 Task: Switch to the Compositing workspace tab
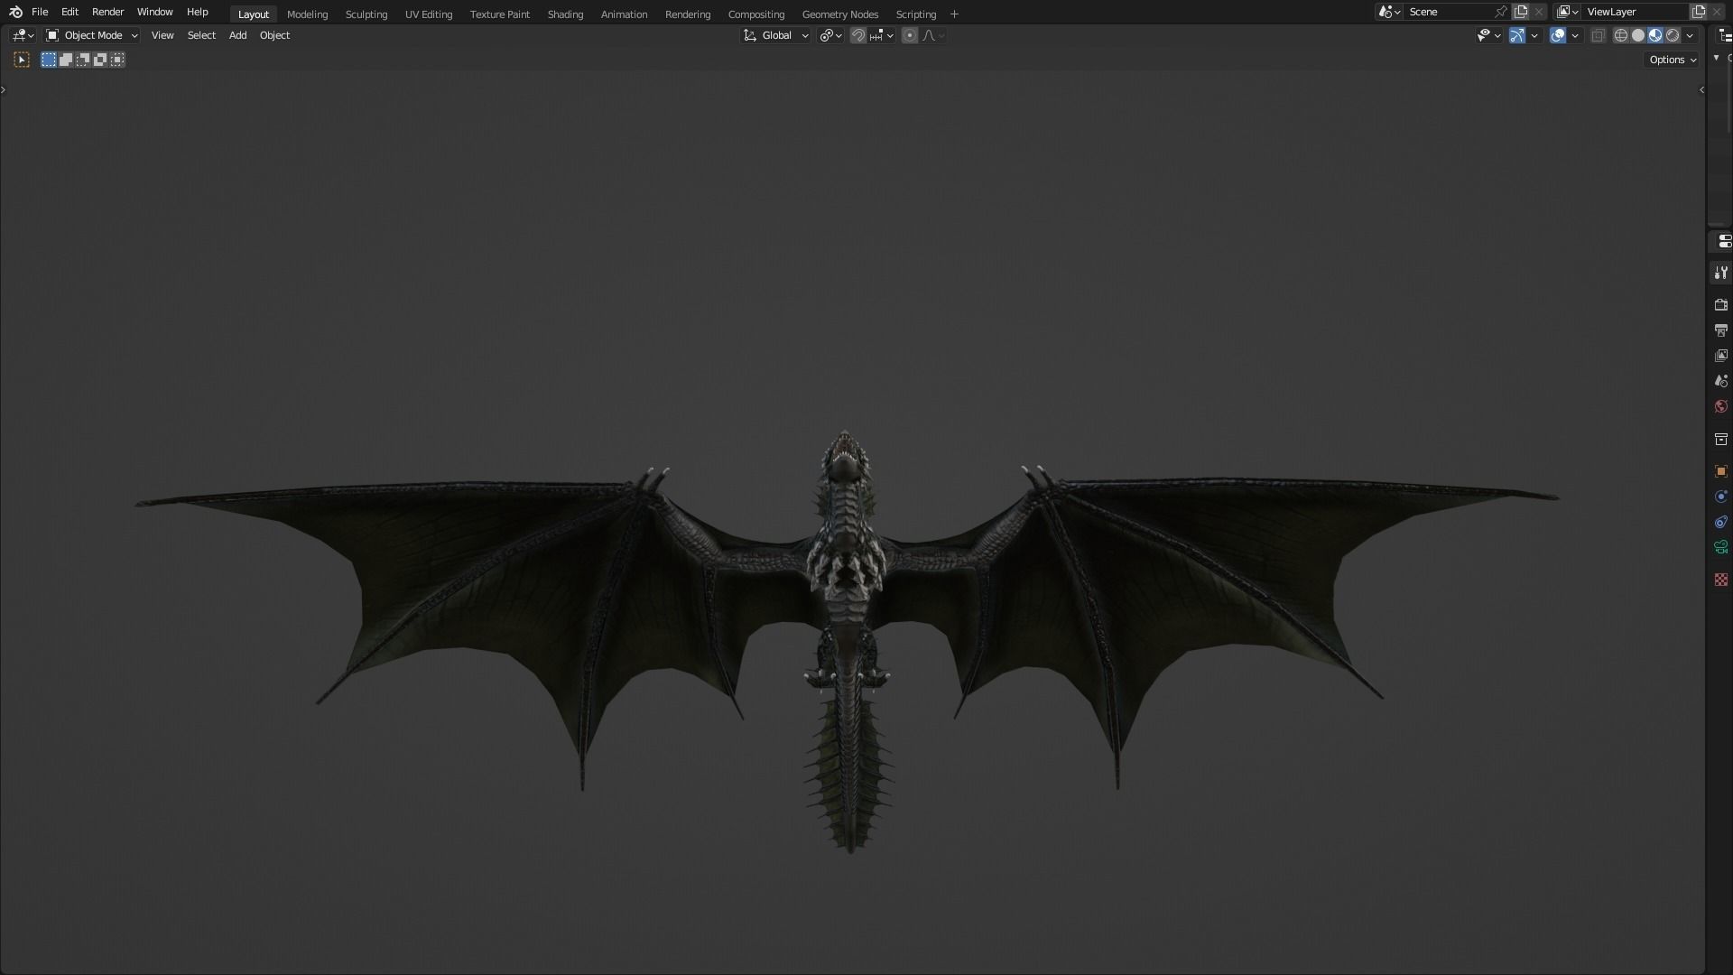(x=755, y=14)
